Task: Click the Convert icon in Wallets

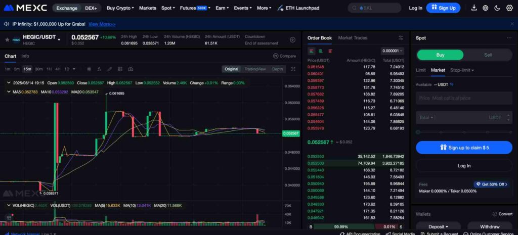Action: coord(495,214)
